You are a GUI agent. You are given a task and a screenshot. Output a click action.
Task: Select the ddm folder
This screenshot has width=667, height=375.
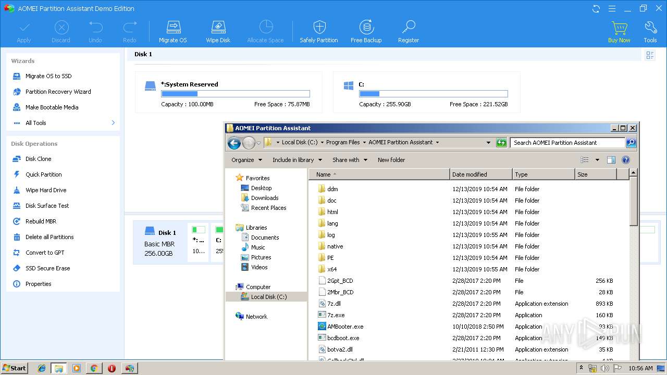pos(328,189)
